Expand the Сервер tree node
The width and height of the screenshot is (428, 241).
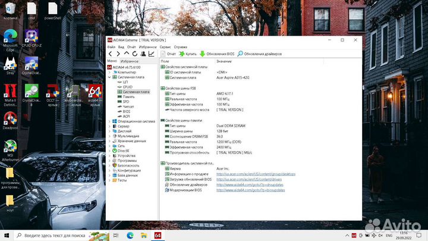pyautogui.click(x=110, y=126)
